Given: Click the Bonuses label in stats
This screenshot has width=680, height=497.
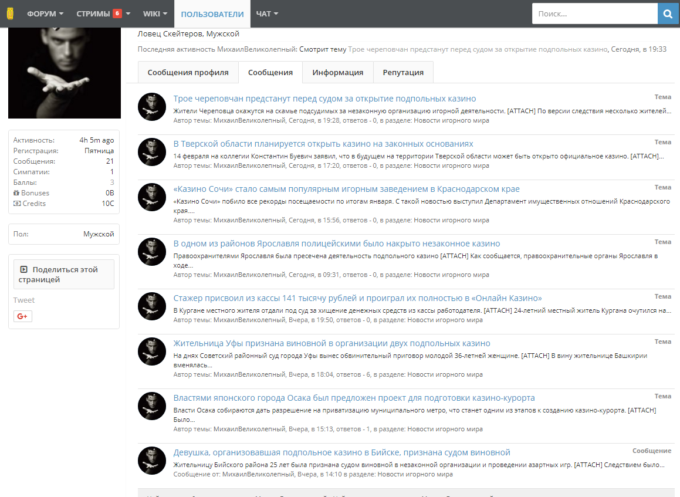Looking at the screenshot, I should [x=35, y=193].
